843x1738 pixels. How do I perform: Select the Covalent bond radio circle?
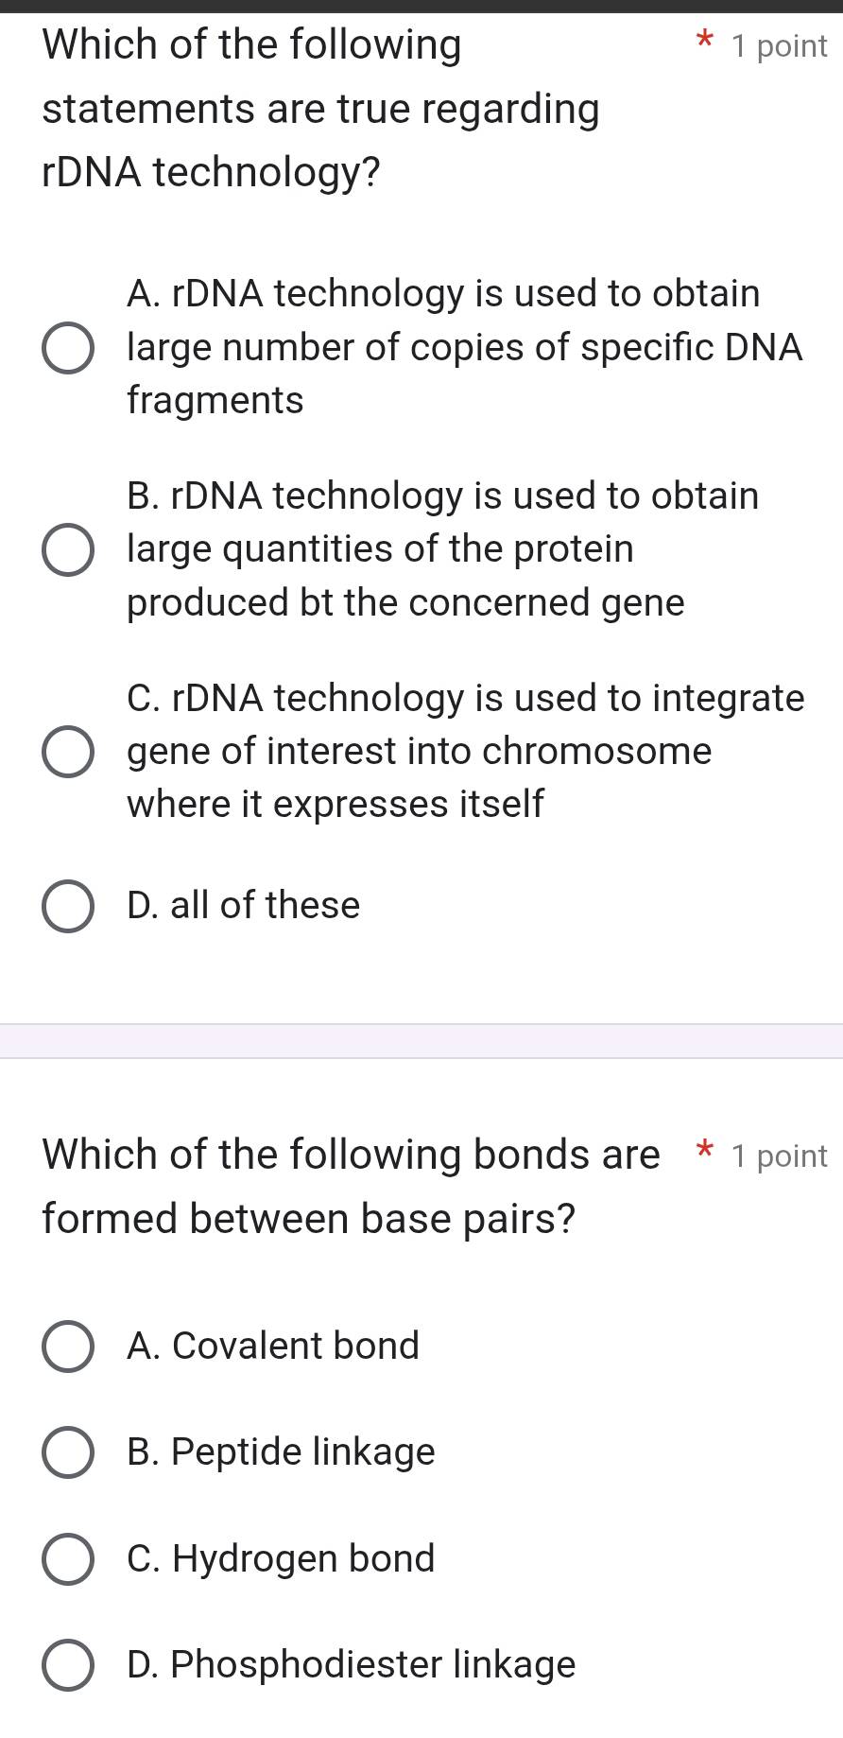click(68, 1347)
